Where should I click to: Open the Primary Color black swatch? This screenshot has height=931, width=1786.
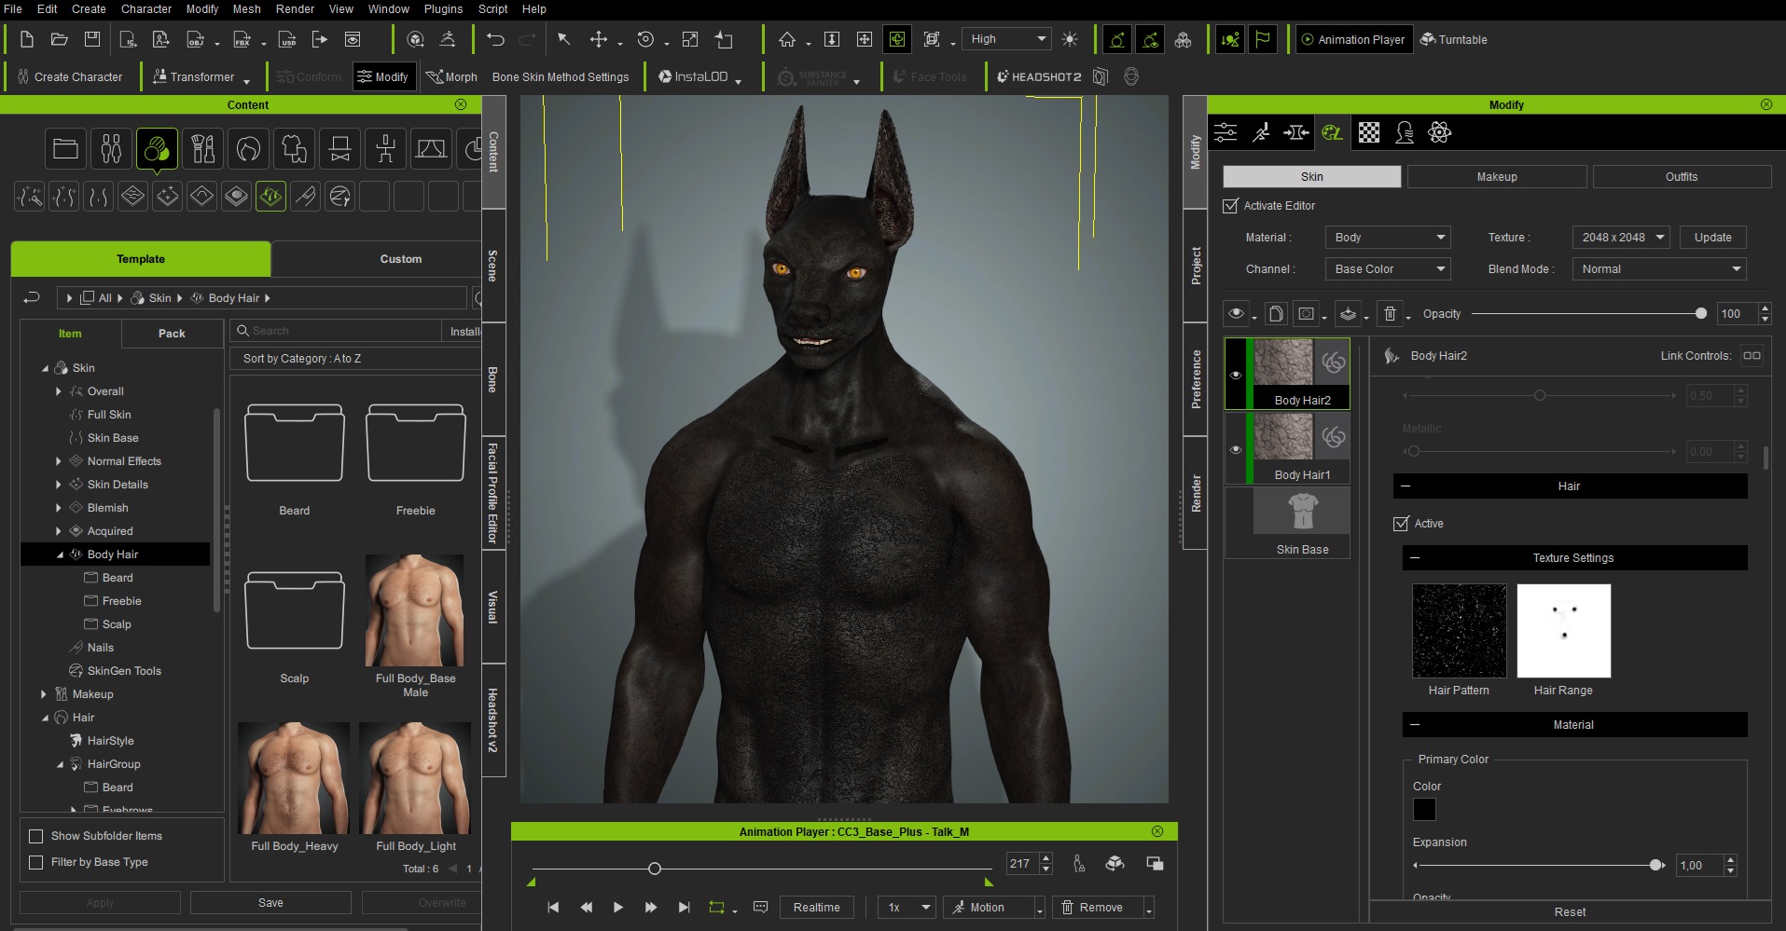pos(1424,810)
